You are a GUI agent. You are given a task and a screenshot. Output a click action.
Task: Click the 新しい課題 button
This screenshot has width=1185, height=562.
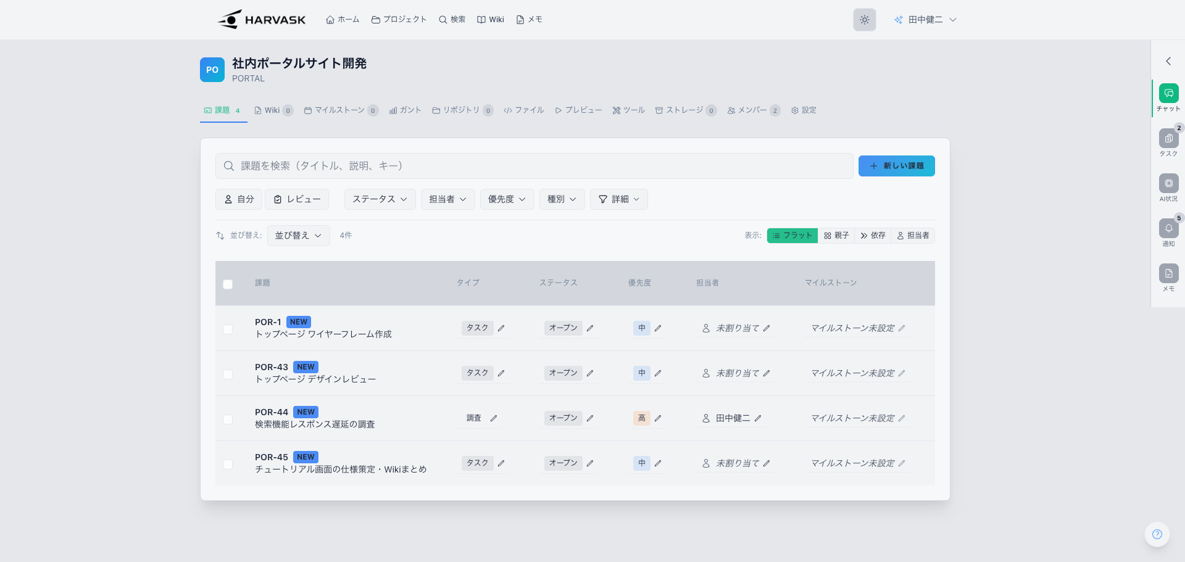tap(896, 166)
